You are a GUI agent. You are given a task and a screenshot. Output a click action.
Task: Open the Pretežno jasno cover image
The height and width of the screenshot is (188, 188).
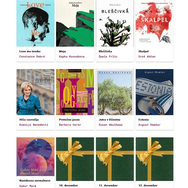coord(75,92)
